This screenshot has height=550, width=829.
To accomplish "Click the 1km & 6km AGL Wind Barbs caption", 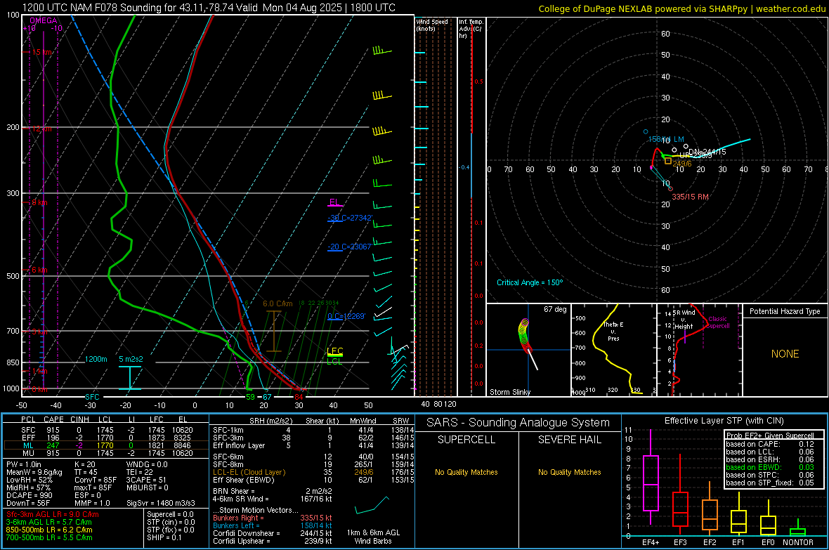I will coord(373,537).
